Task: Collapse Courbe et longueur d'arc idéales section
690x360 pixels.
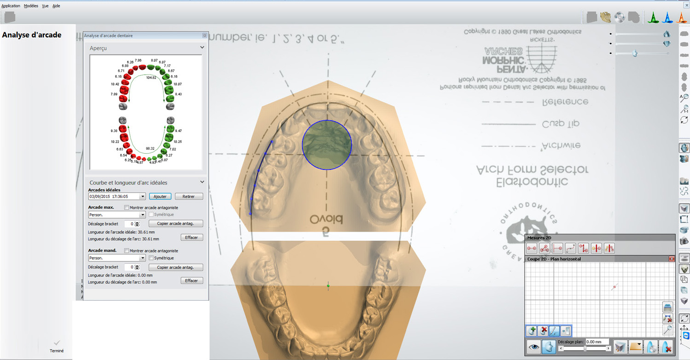Action: click(202, 182)
